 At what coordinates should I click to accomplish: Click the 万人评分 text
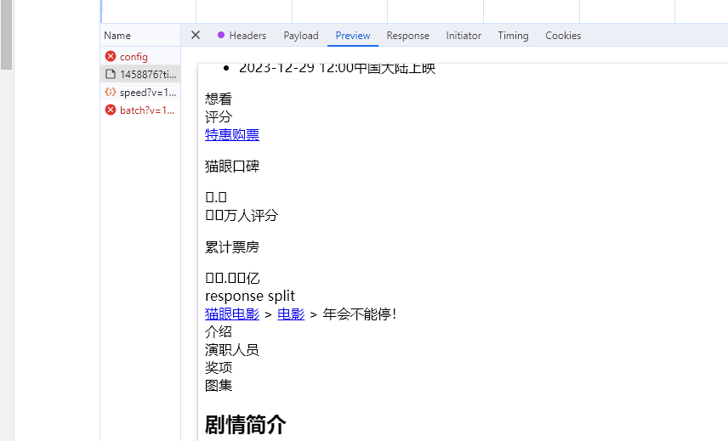[x=251, y=216]
